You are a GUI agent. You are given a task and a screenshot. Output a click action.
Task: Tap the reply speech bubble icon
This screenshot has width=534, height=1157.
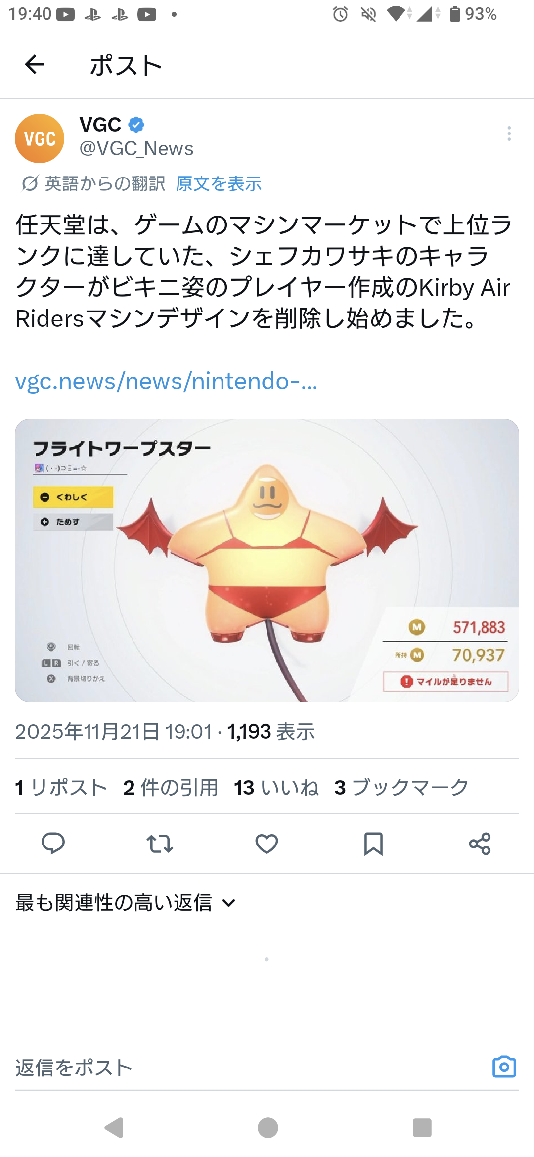(53, 844)
